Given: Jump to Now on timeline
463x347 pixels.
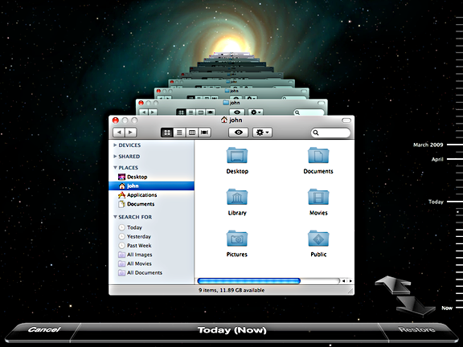Looking at the screenshot, I should click(447, 308).
